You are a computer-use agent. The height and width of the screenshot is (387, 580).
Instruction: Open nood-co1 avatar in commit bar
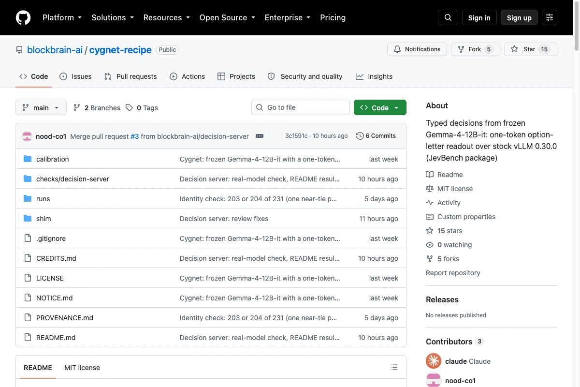(27, 136)
